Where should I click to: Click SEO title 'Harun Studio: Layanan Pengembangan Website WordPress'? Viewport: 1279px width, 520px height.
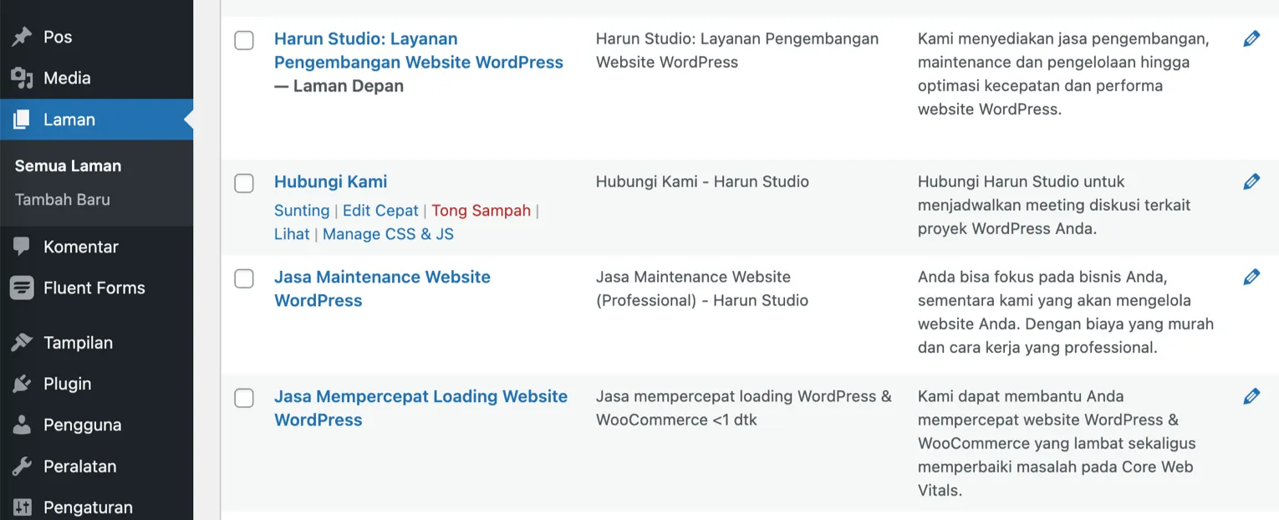(737, 50)
